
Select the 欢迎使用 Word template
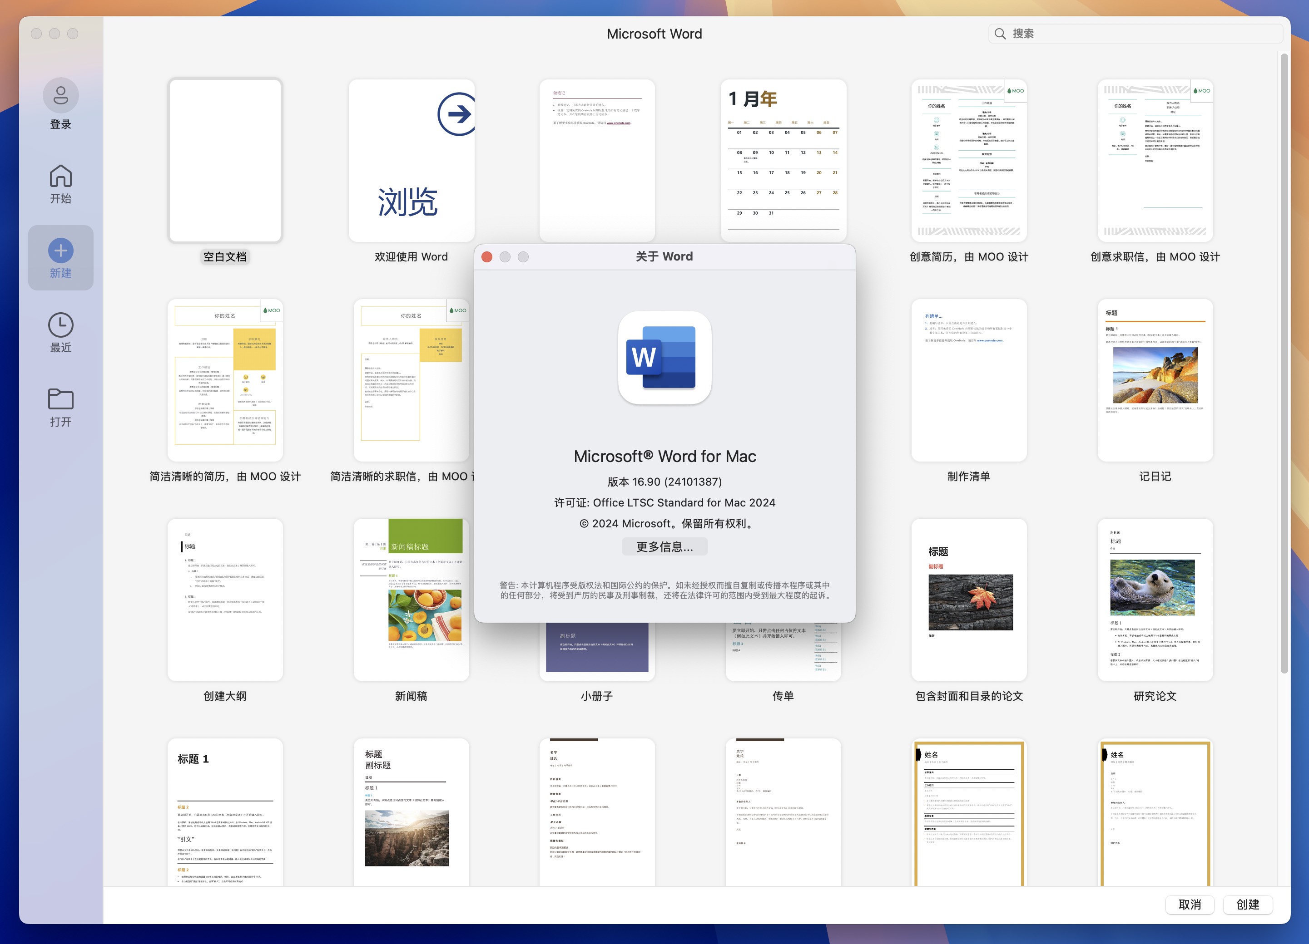tap(412, 161)
